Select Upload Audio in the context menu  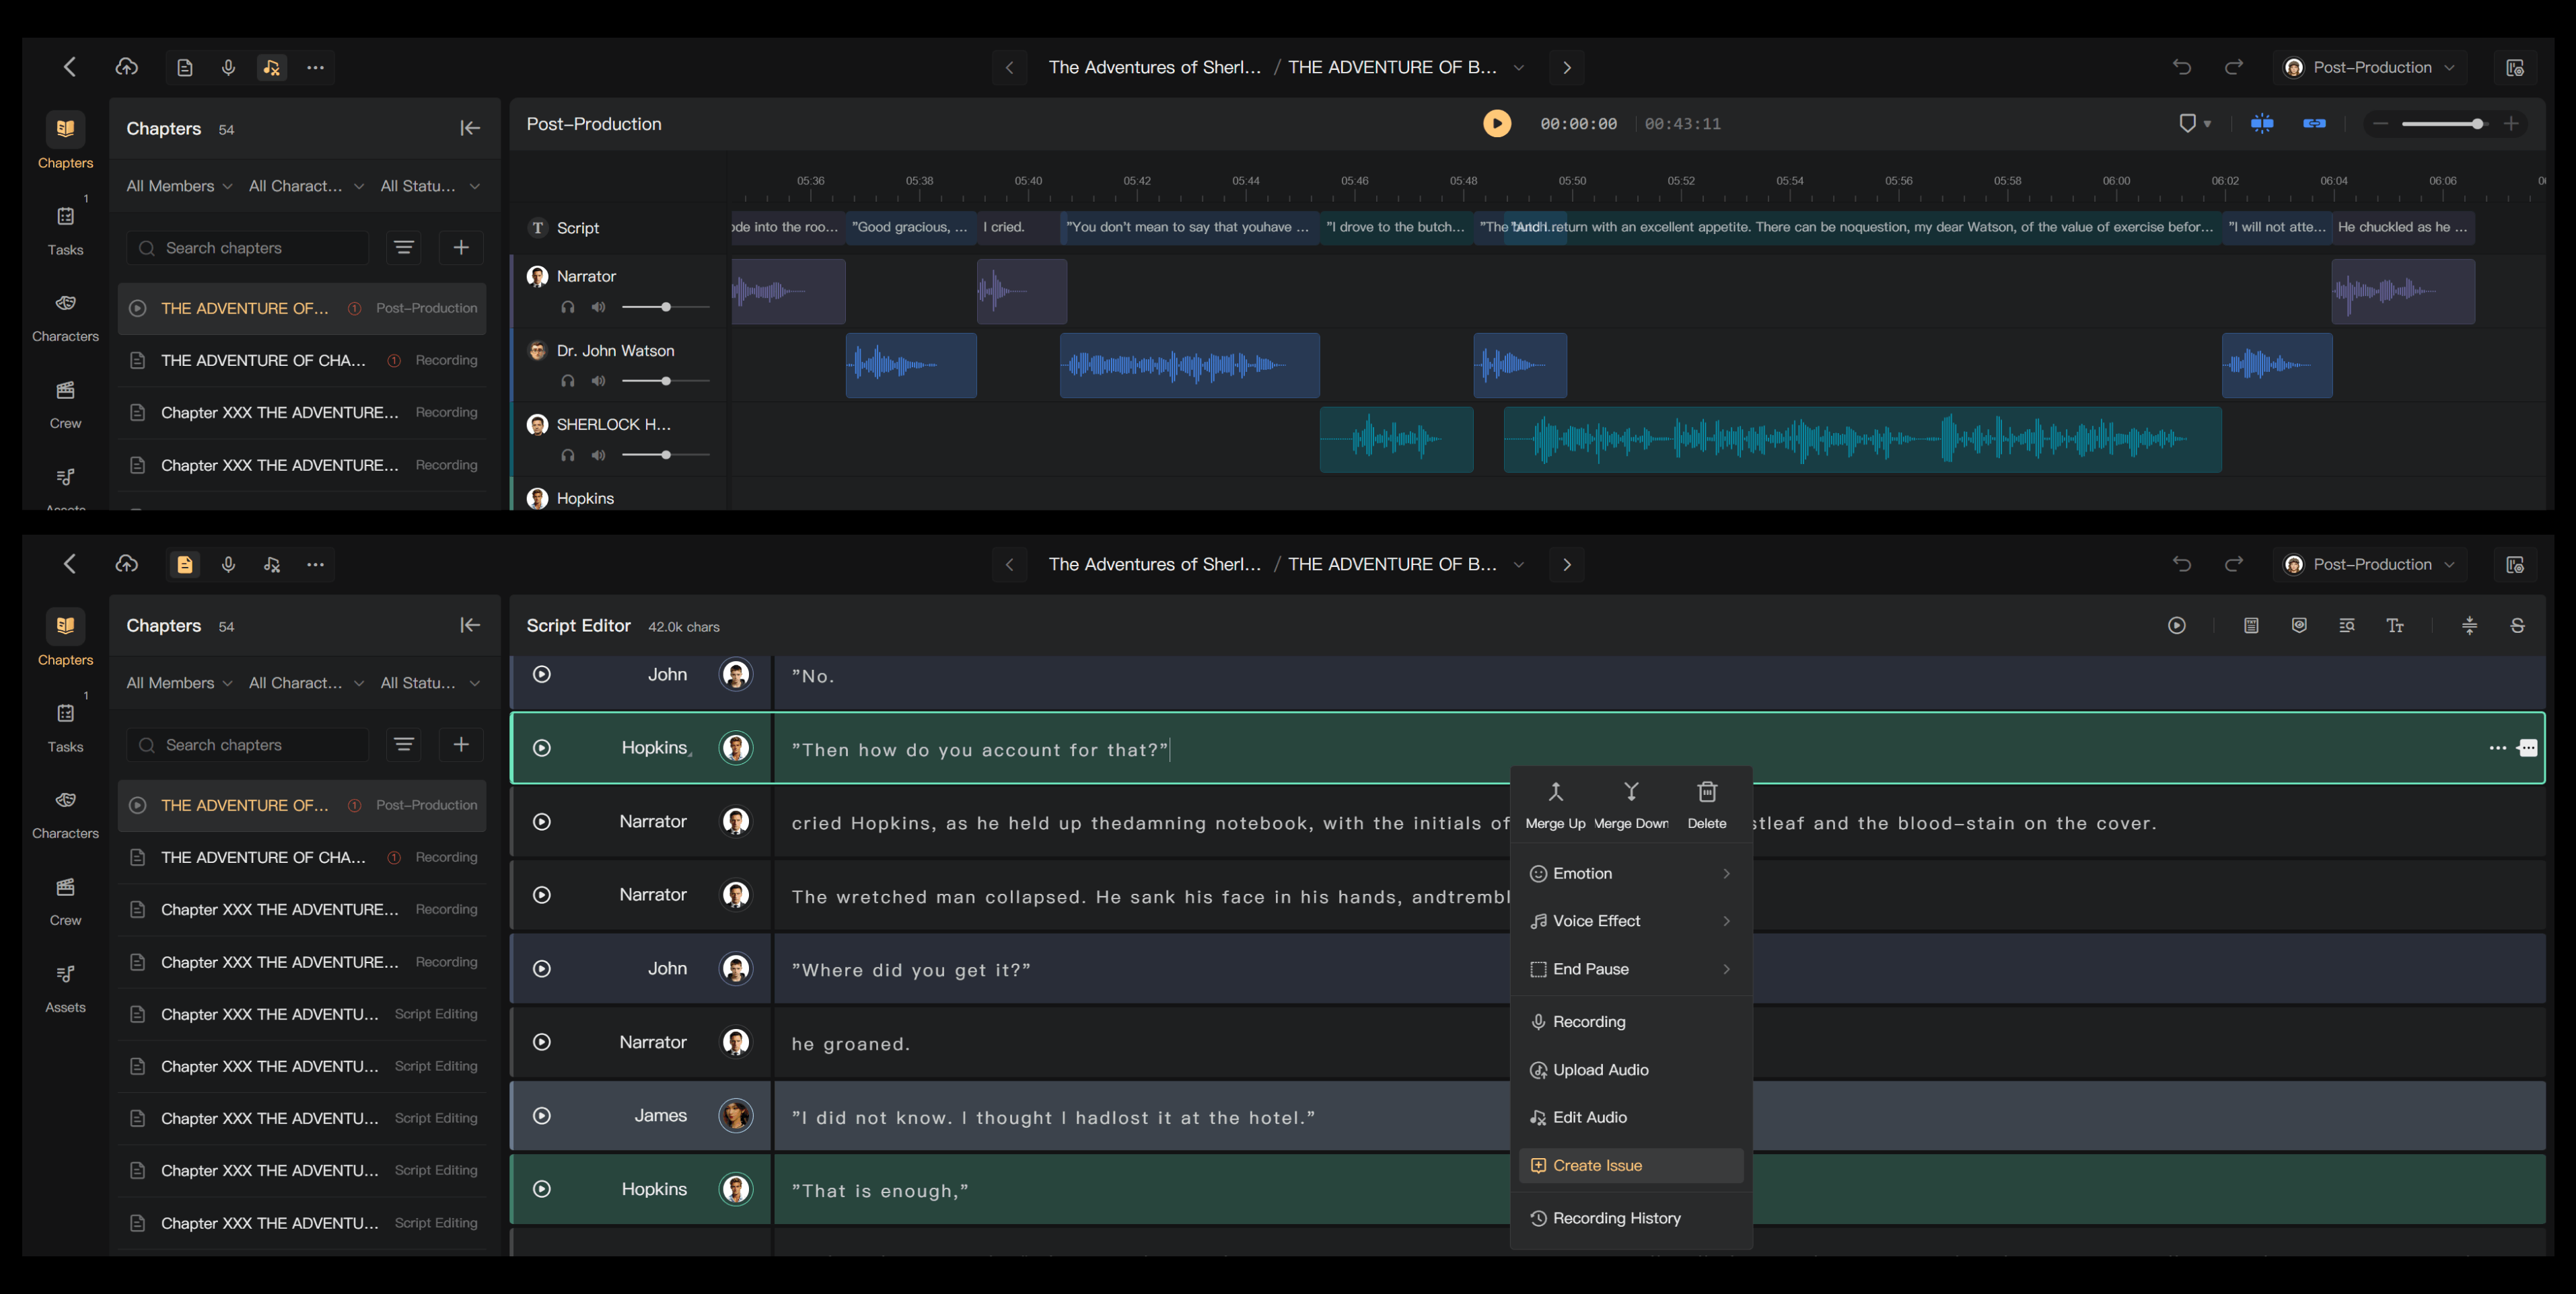coord(1631,1069)
